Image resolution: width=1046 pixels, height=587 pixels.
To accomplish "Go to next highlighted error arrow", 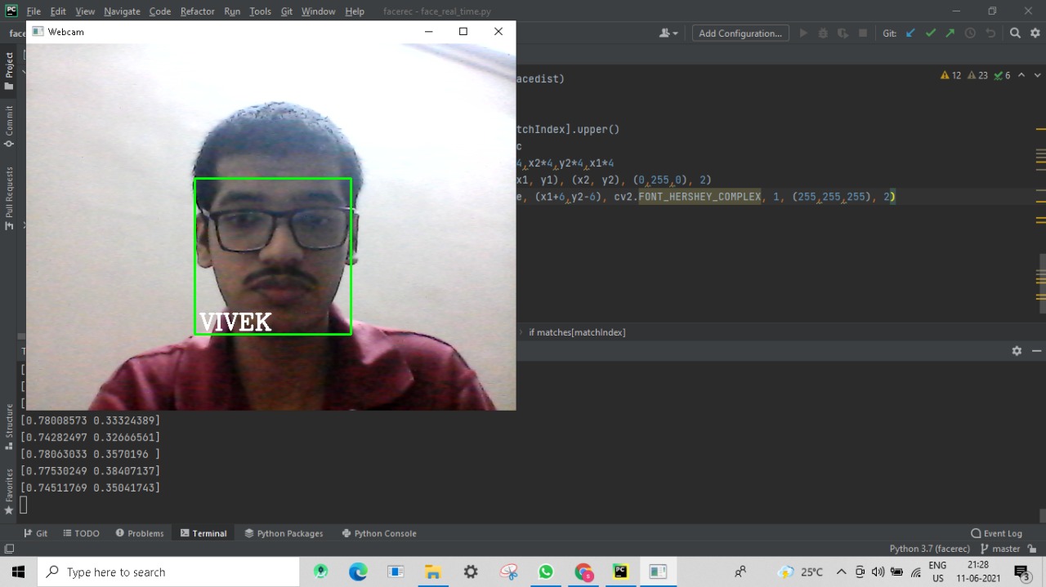I will 1036,75.
